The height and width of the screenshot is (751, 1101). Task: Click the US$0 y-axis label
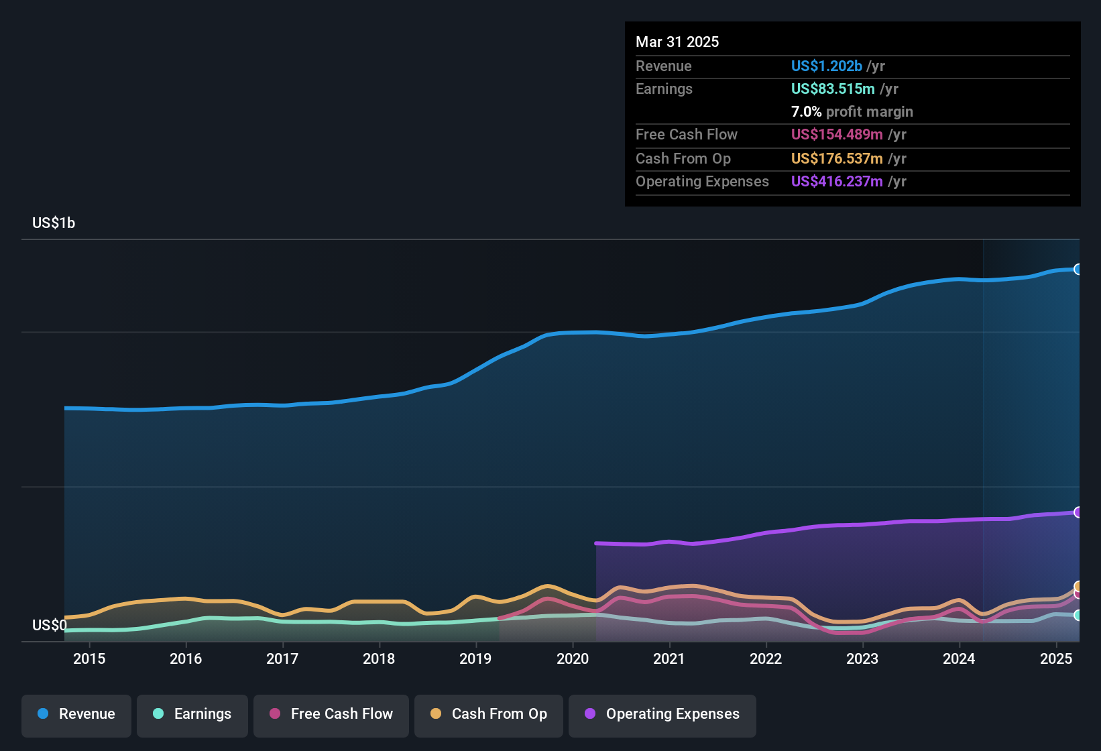click(50, 626)
